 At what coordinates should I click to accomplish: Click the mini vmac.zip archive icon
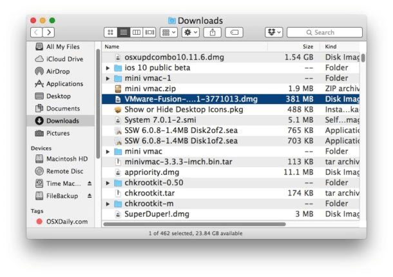[x=118, y=88]
